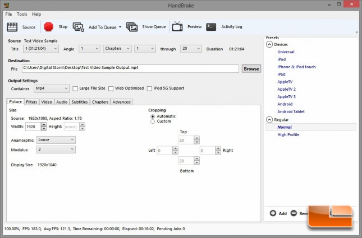The image size is (362, 238).
Task: Open the Title dropdown
Action: (41, 49)
